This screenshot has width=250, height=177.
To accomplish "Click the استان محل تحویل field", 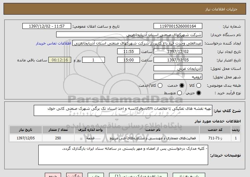I will pyautogui.click(x=178, y=69).
